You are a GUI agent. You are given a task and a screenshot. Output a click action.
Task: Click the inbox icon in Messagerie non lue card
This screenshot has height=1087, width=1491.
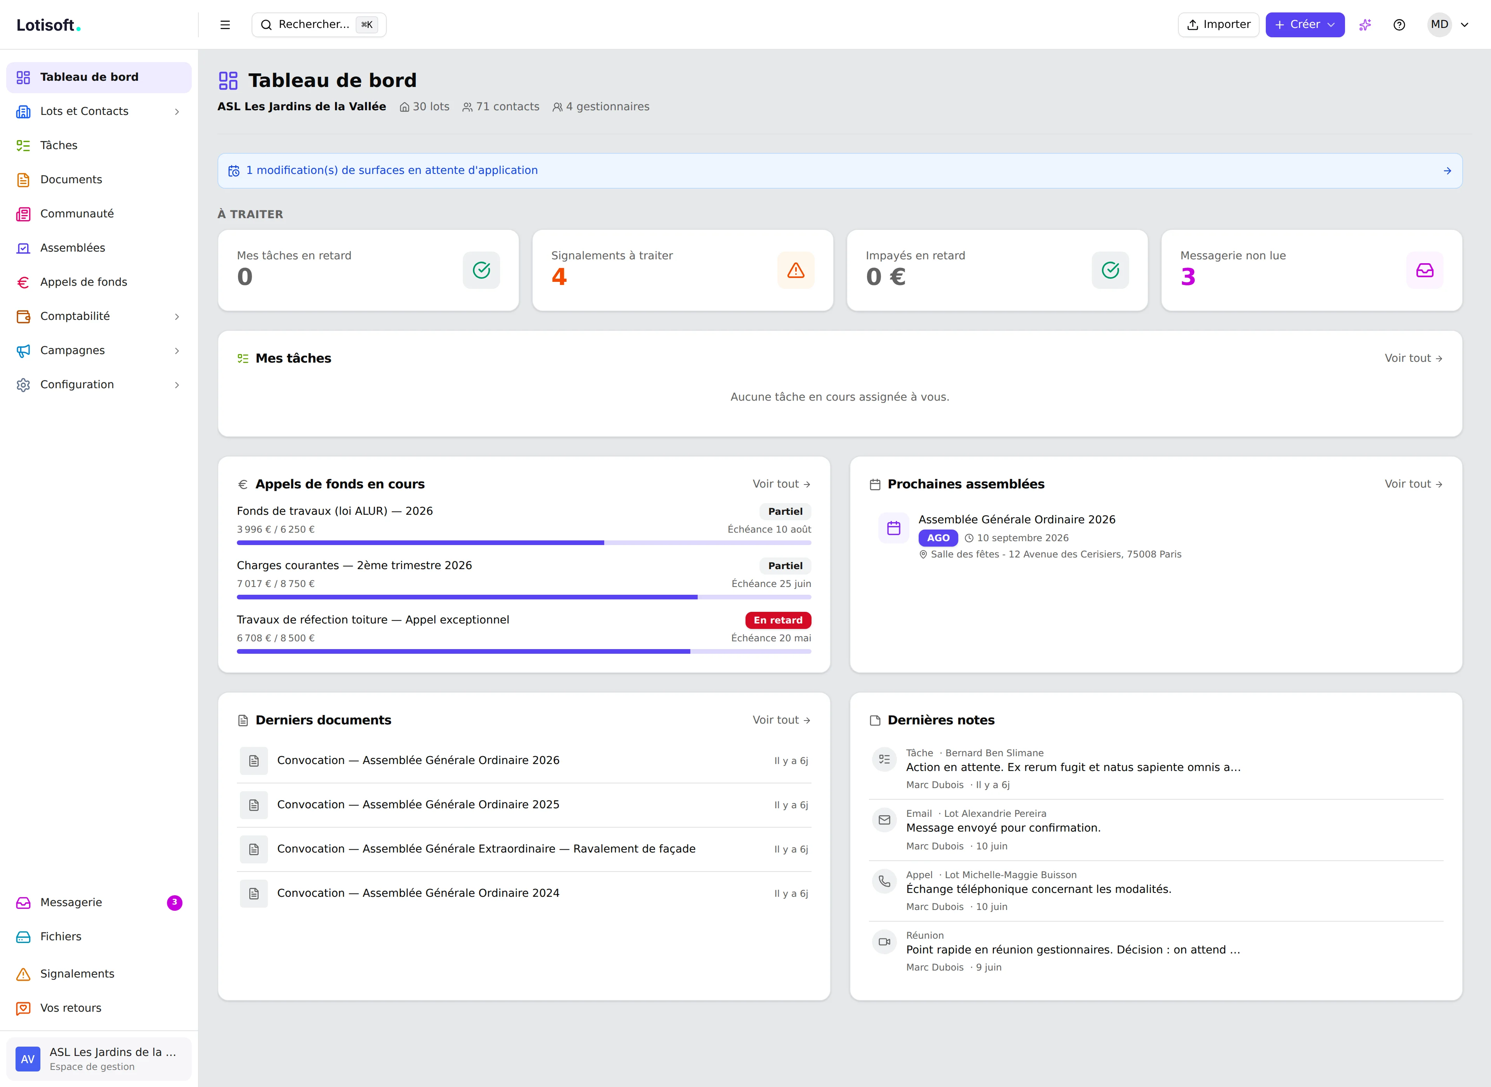point(1425,271)
